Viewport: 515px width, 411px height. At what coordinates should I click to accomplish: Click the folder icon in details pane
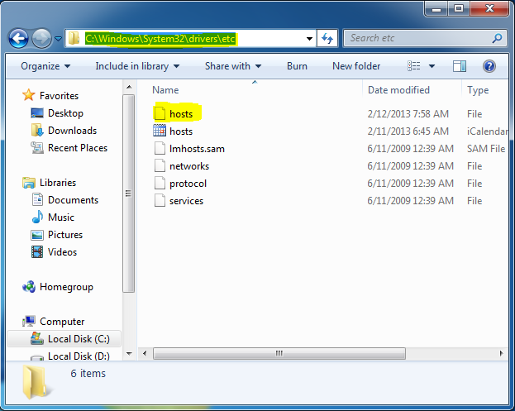(36, 382)
